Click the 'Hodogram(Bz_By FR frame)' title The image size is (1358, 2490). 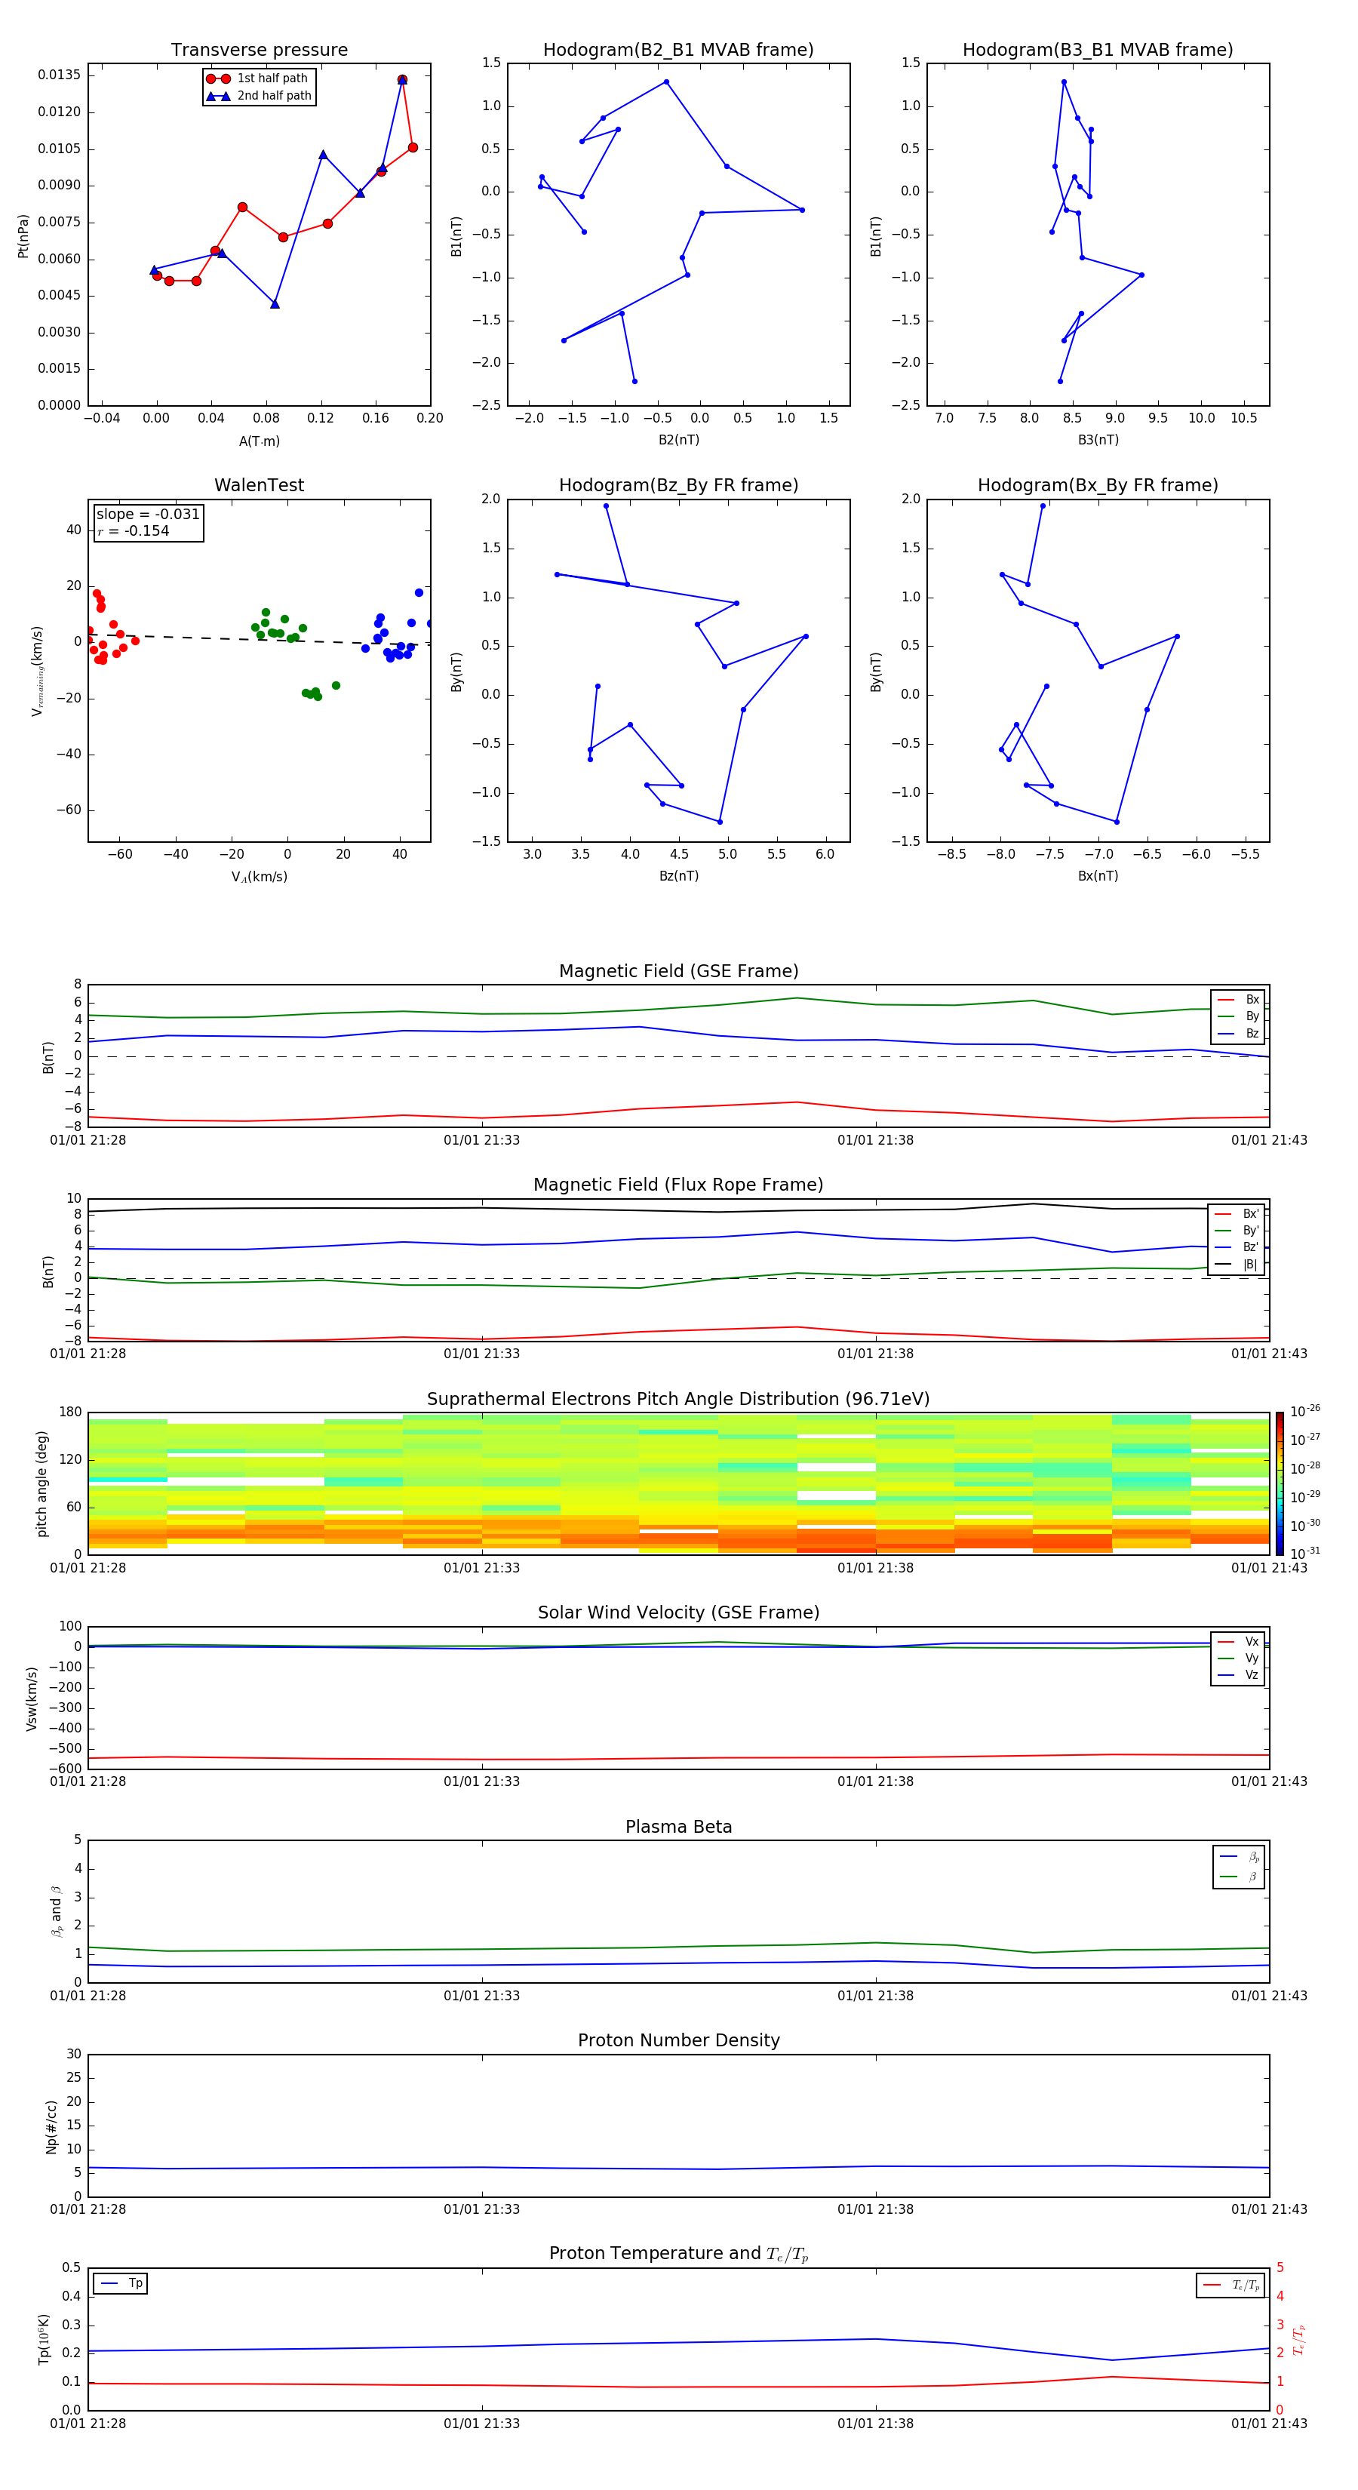[x=678, y=485]
